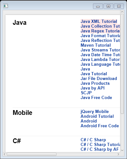Click the application icon in title bar

[5, 6]
